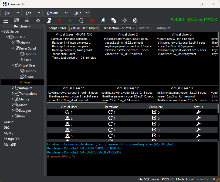Click the load driver script icon

click(49, 20)
